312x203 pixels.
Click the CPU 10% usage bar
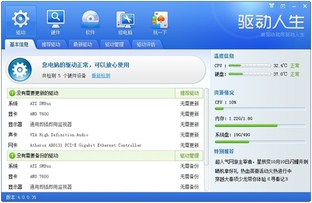click(x=260, y=109)
